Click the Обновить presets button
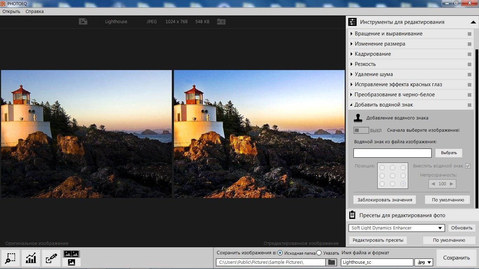This screenshot has height=269, width=479. (462, 228)
